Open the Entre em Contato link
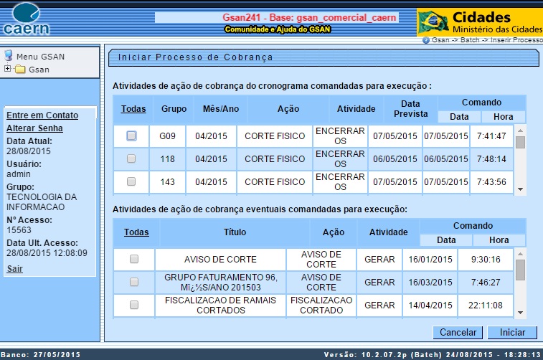 pos(42,115)
